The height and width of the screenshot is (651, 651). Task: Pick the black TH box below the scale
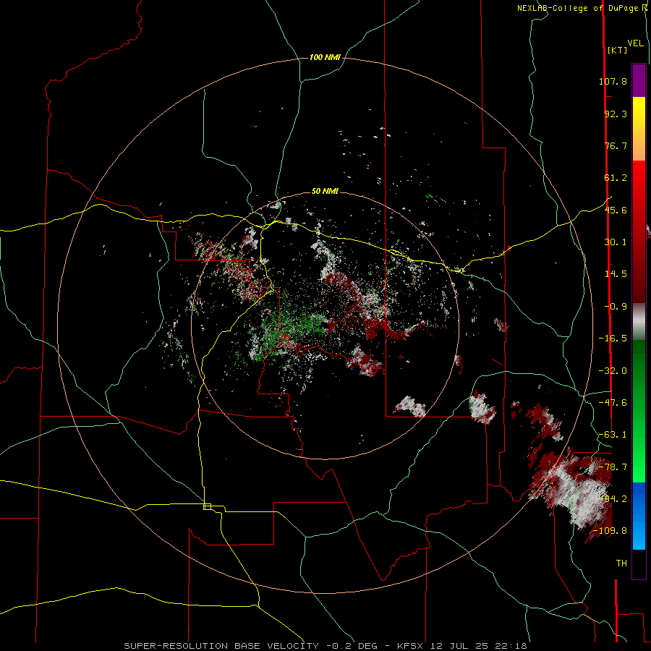tap(639, 563)
